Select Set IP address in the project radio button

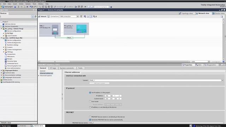pos(90,92)
